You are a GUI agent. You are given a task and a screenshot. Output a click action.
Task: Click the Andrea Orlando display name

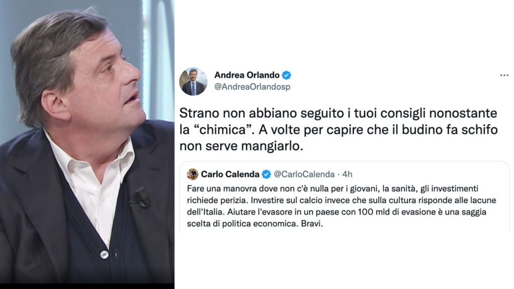247,75
